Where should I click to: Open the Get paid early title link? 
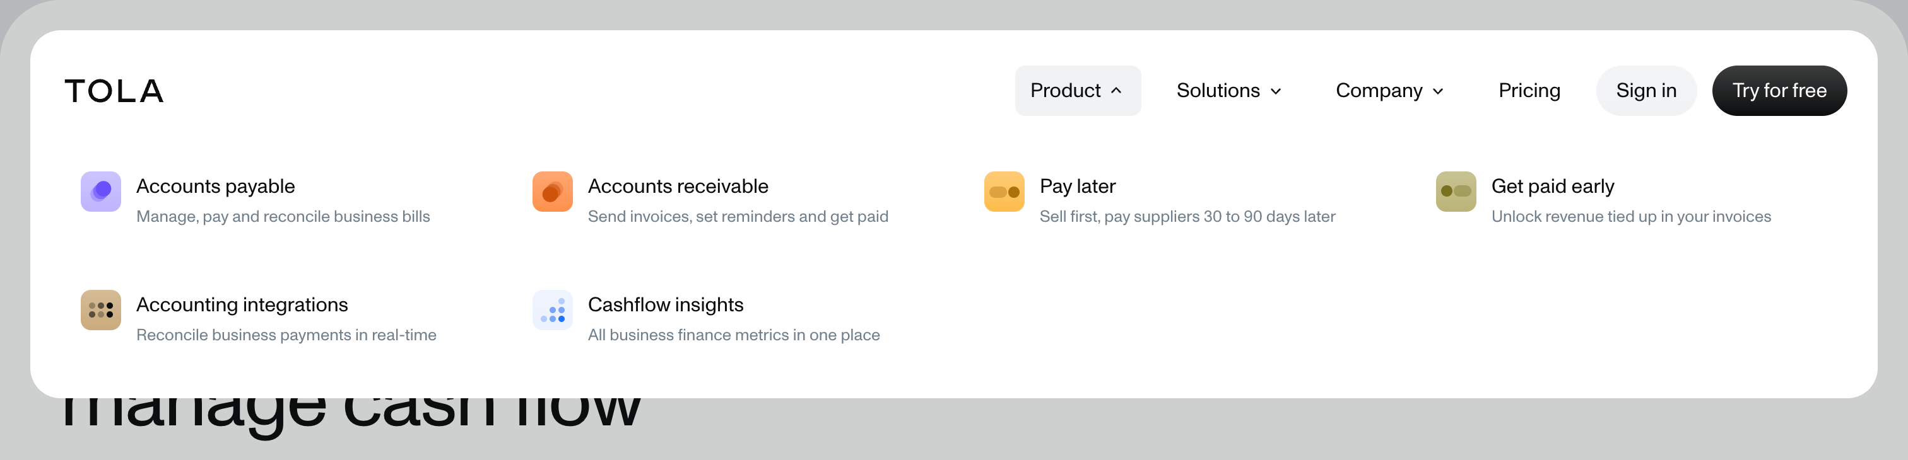tap(1553, 187)
